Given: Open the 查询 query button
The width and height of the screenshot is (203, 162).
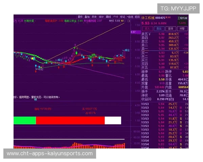Looking at the screenshot, I should point(171,29).
